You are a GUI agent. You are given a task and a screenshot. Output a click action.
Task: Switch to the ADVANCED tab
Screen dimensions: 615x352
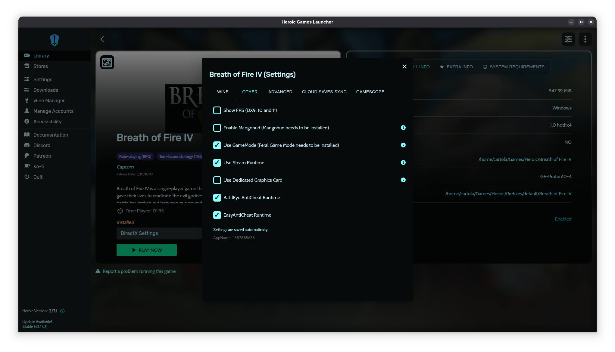[280, 92]
